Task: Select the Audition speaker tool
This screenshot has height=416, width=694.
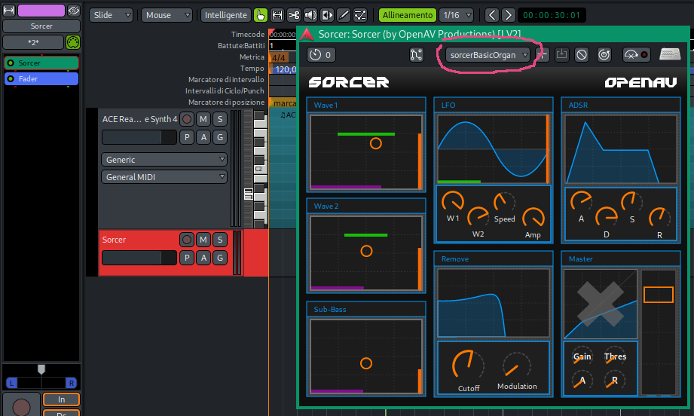Action: coord(310,15)
